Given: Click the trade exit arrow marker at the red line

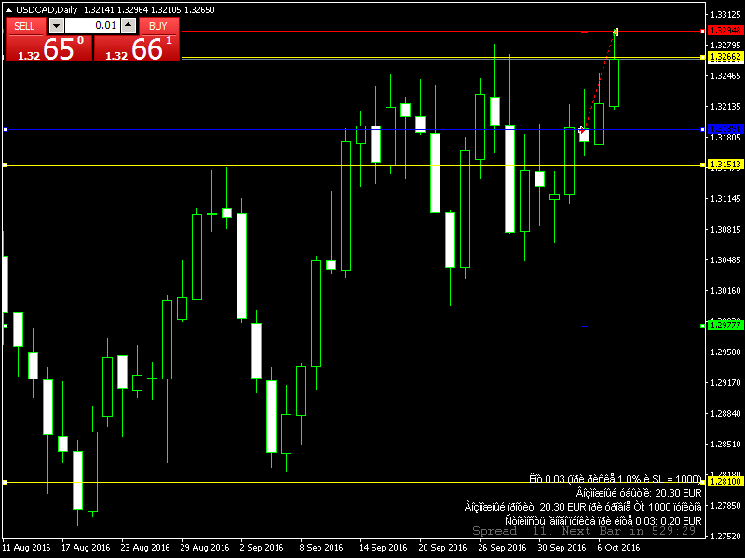Looking at the screenshot, I should click(616, 32).
